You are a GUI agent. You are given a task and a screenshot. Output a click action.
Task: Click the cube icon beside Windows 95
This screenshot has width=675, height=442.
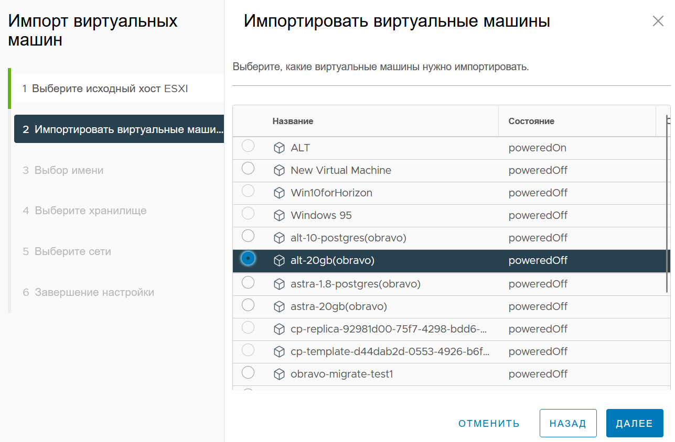click(x=279, y=216)
